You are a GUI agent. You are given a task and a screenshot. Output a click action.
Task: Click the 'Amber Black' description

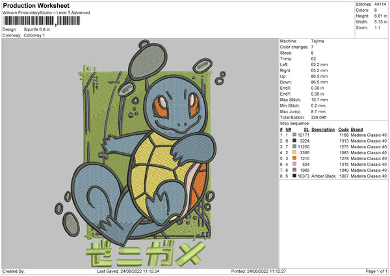(x=324, y=176)
